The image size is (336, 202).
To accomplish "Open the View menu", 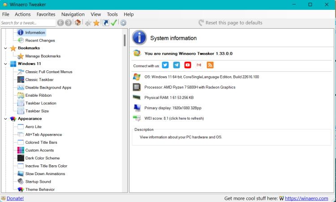I will (x=96, y=14).
